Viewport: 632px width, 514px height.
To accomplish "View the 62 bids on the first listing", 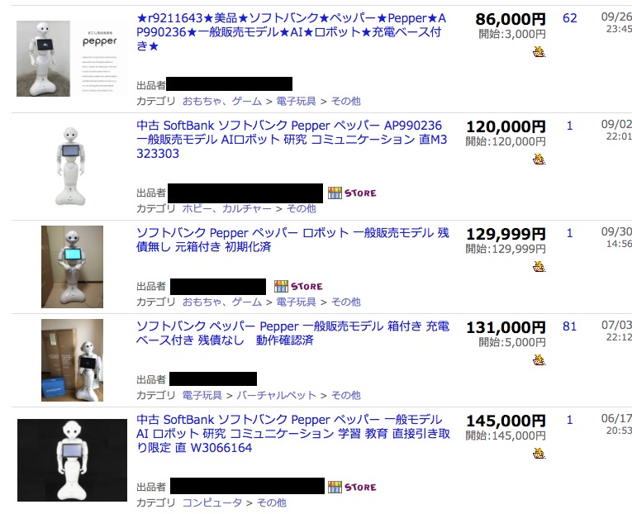I will 569,18.
